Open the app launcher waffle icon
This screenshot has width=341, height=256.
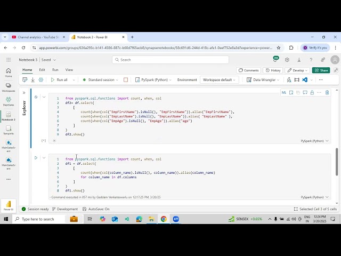(x=9, y=60)
